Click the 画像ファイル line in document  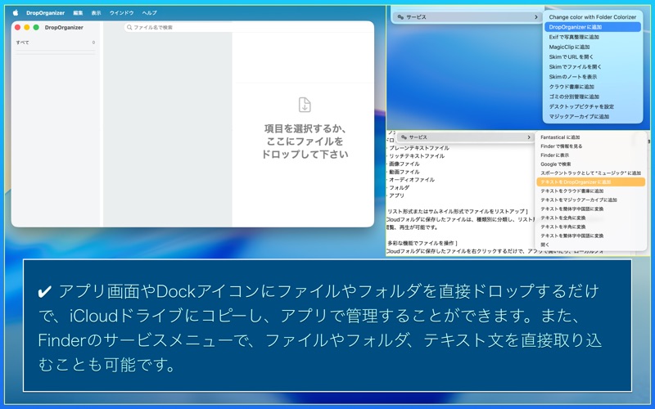coord(404,164)
